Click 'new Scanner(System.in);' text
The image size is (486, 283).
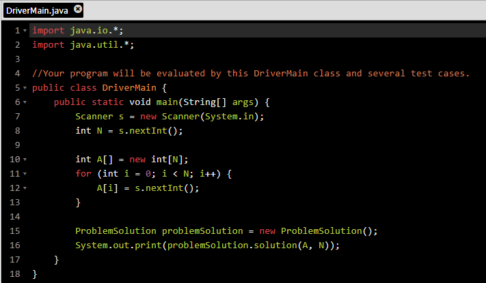[202, 117]
